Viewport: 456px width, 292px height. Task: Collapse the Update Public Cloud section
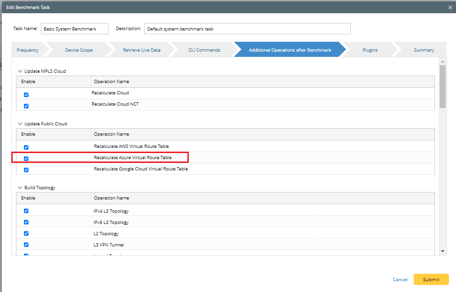point(20,123)
